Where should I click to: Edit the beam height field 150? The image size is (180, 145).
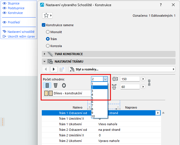tap(130, 79)
